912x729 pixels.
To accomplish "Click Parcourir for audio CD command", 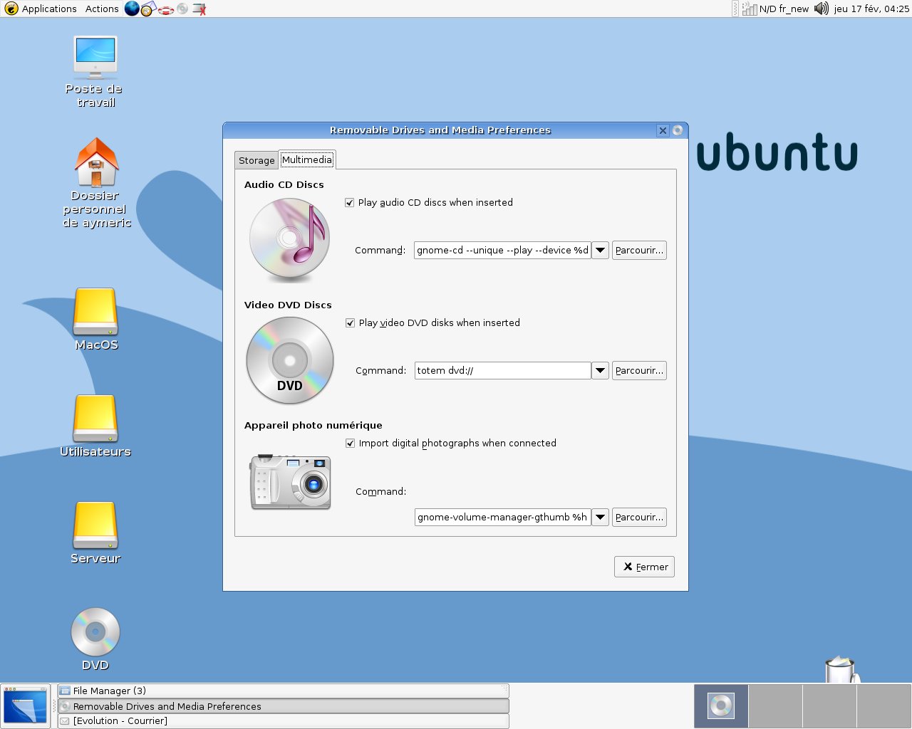I will tap(639, 251).
